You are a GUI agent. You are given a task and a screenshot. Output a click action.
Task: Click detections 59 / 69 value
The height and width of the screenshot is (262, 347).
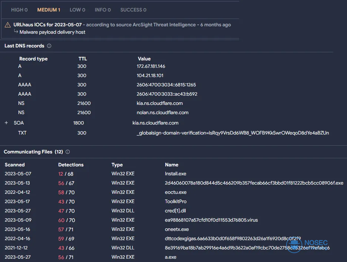[x=66, y=239]
